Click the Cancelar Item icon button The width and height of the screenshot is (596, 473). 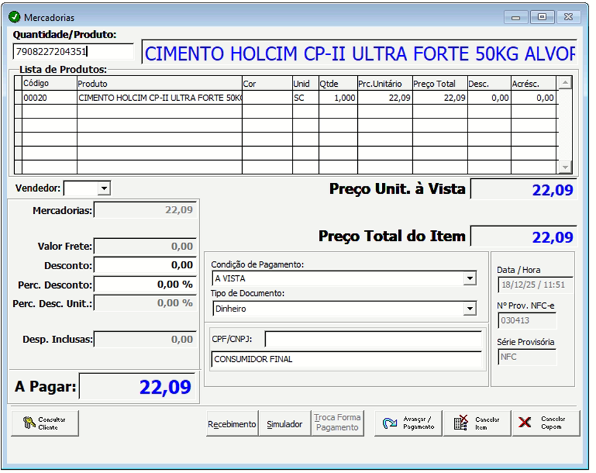[461, 423]
